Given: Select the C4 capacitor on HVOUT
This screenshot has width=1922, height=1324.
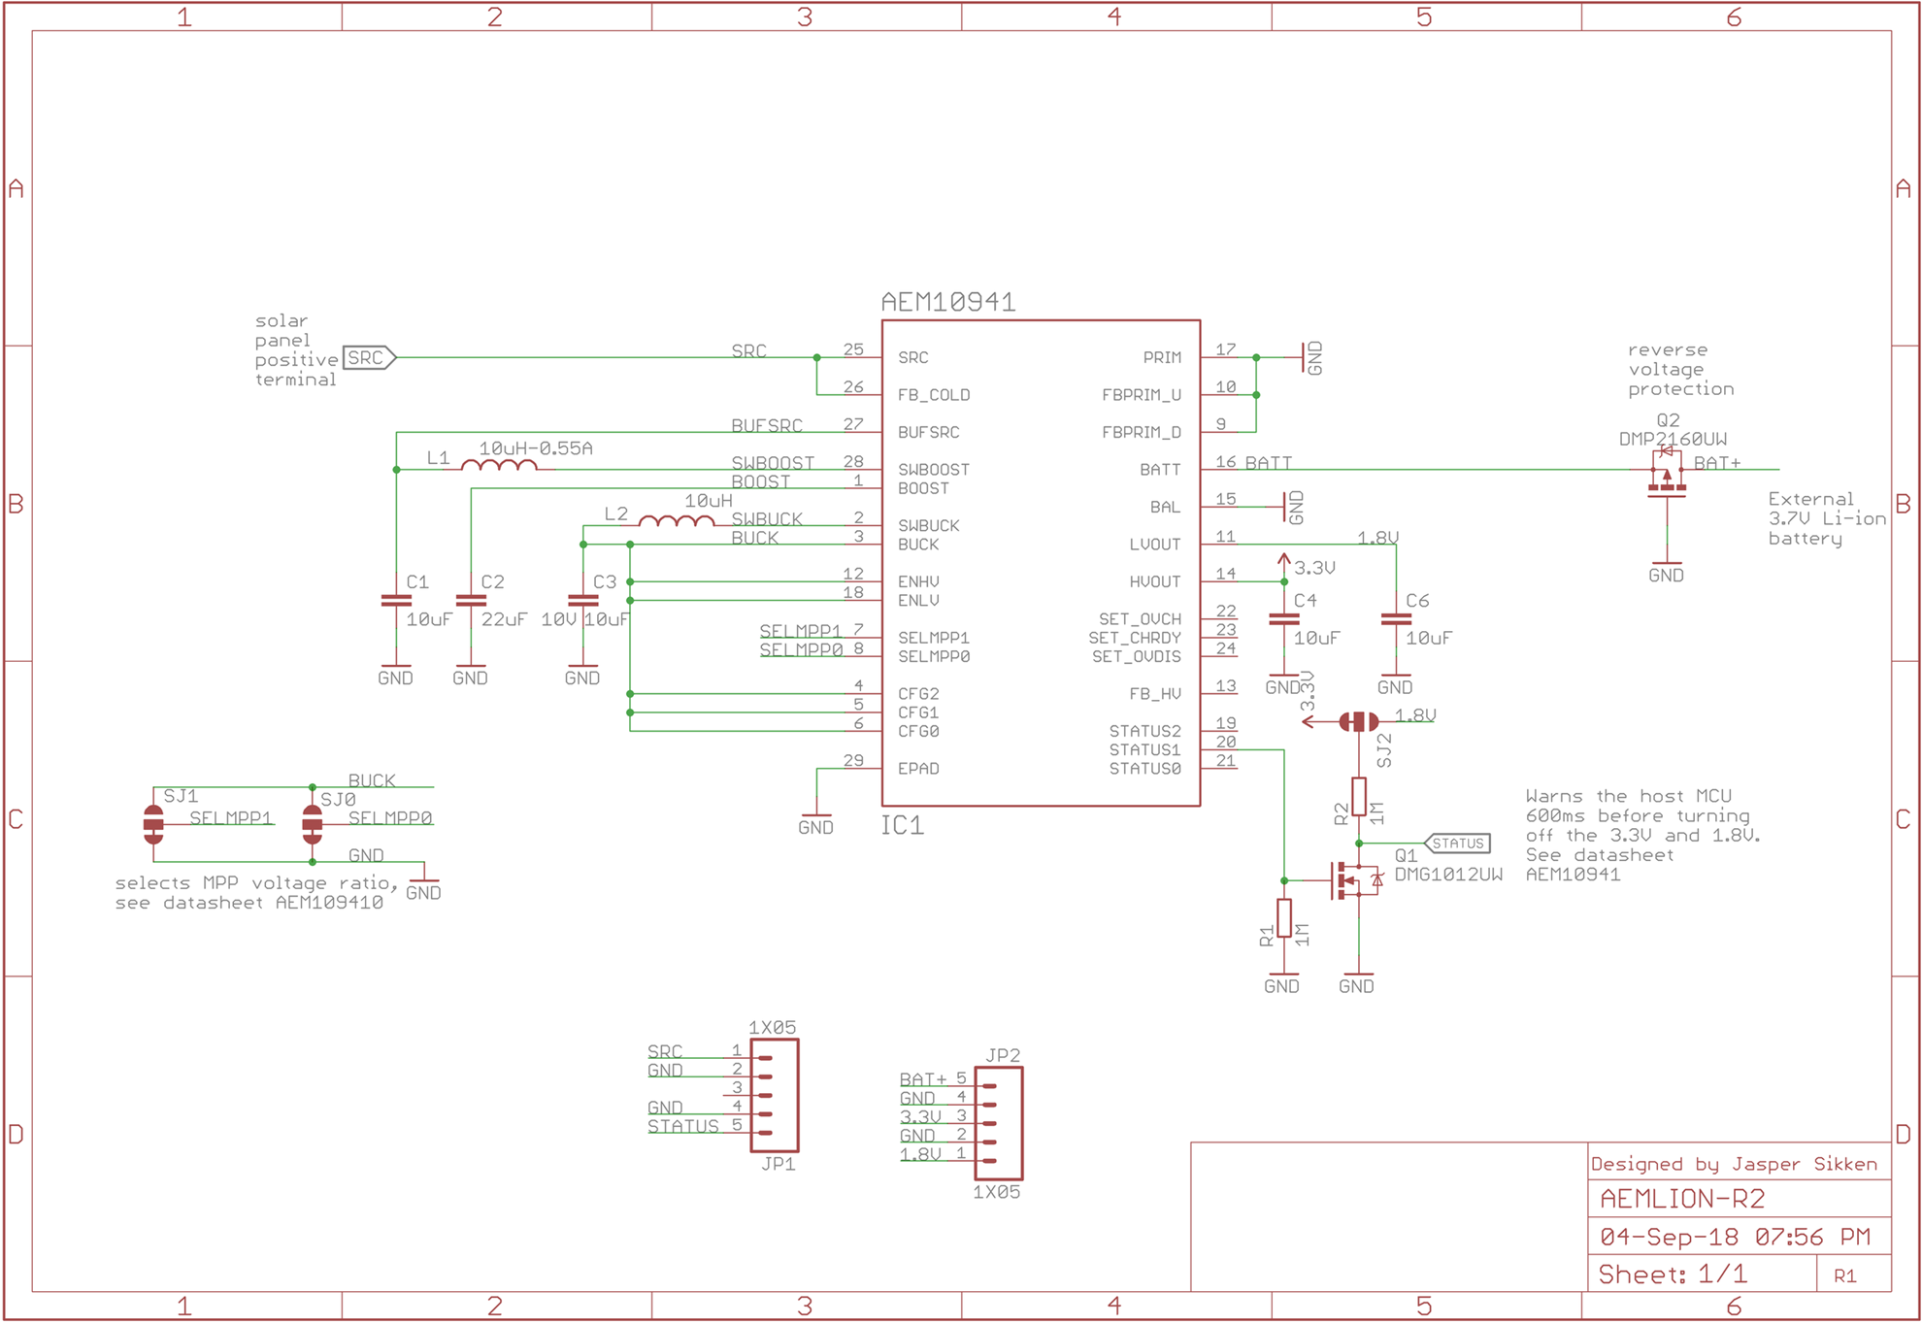Looking at the screenshot, I should coord(1283,619).
